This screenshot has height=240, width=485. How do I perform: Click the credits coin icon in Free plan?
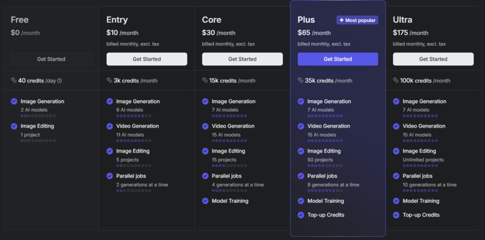coord(14,80)
